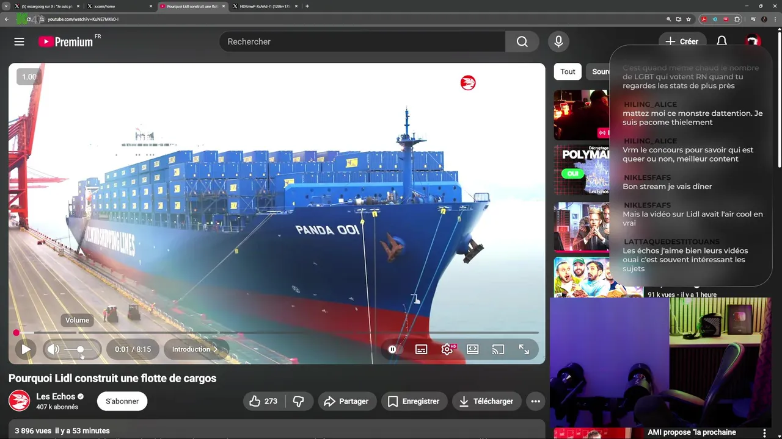Open the POLYMARKET recommended video thumbnail
This screenshot has height=439, width=782.
point(582,170)
